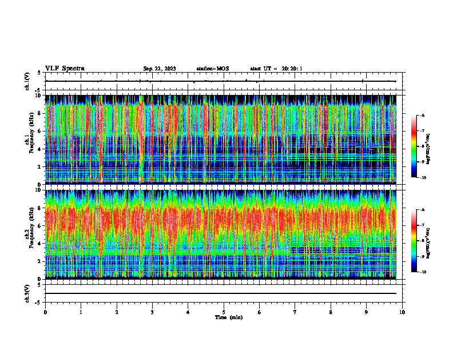Click the "Time (min)" axis label

pyautogui.click(x=229, y=317)
